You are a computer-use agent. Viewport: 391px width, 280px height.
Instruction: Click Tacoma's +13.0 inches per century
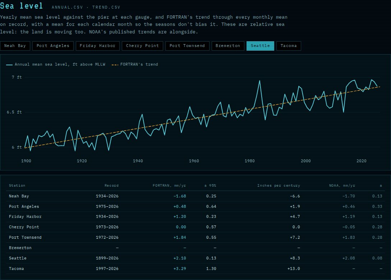294,269
